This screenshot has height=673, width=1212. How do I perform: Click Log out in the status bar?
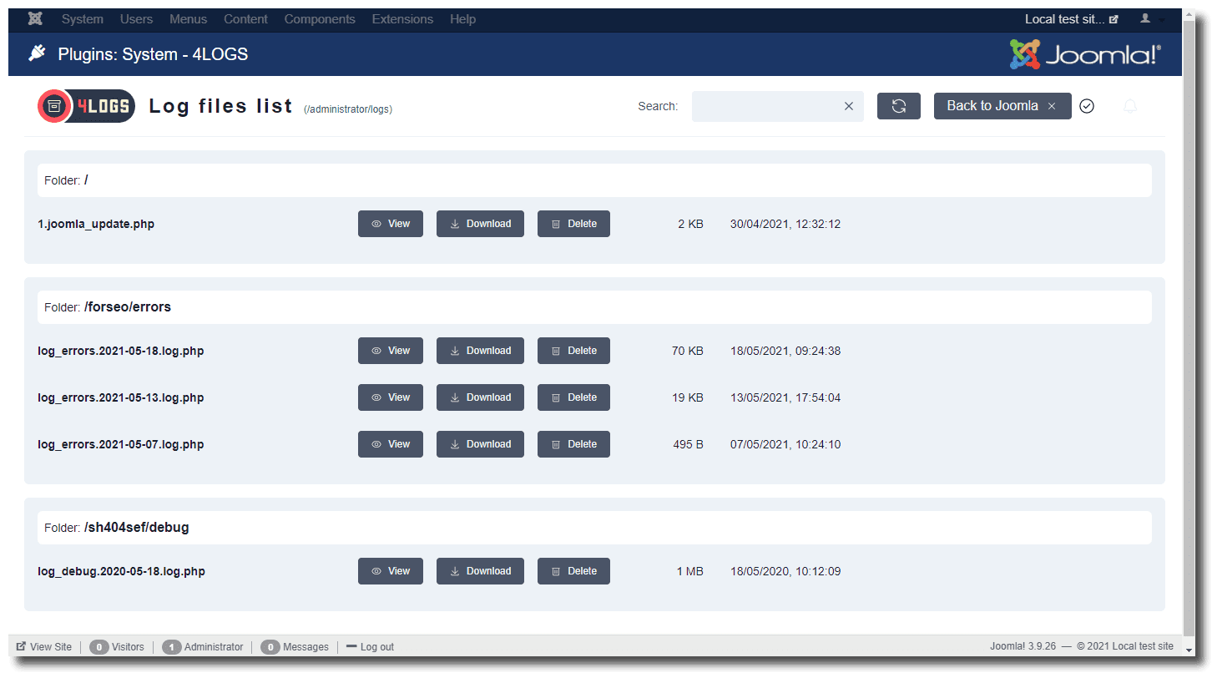click(370, 646)
